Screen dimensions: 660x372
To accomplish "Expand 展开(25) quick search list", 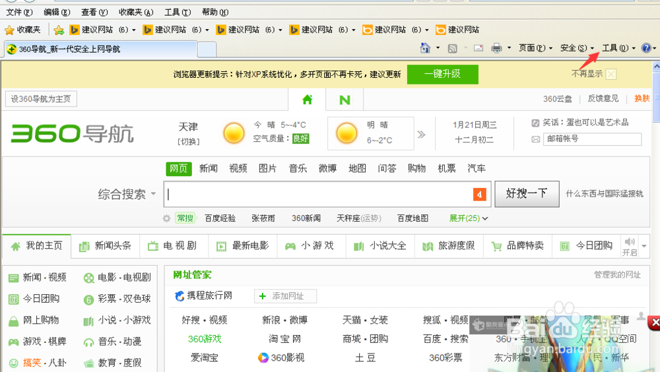I will click(469, 218).
